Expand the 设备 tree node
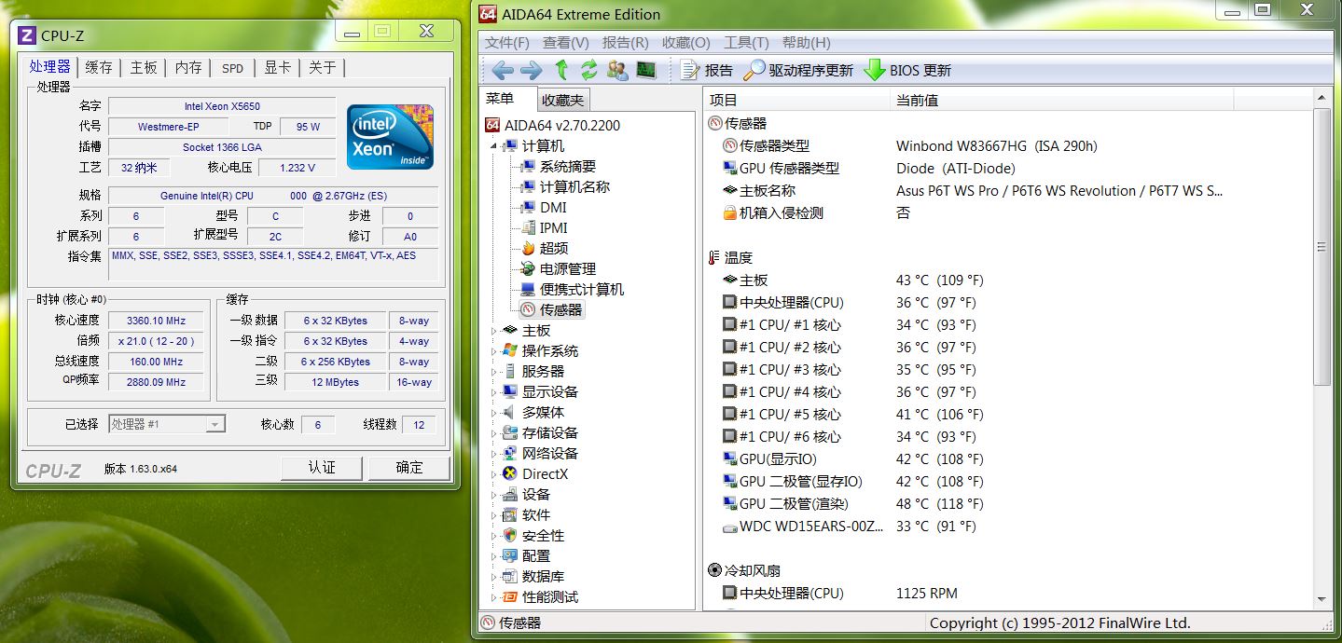The width and height of the screenshot is (1342, 643). (494, 494)
